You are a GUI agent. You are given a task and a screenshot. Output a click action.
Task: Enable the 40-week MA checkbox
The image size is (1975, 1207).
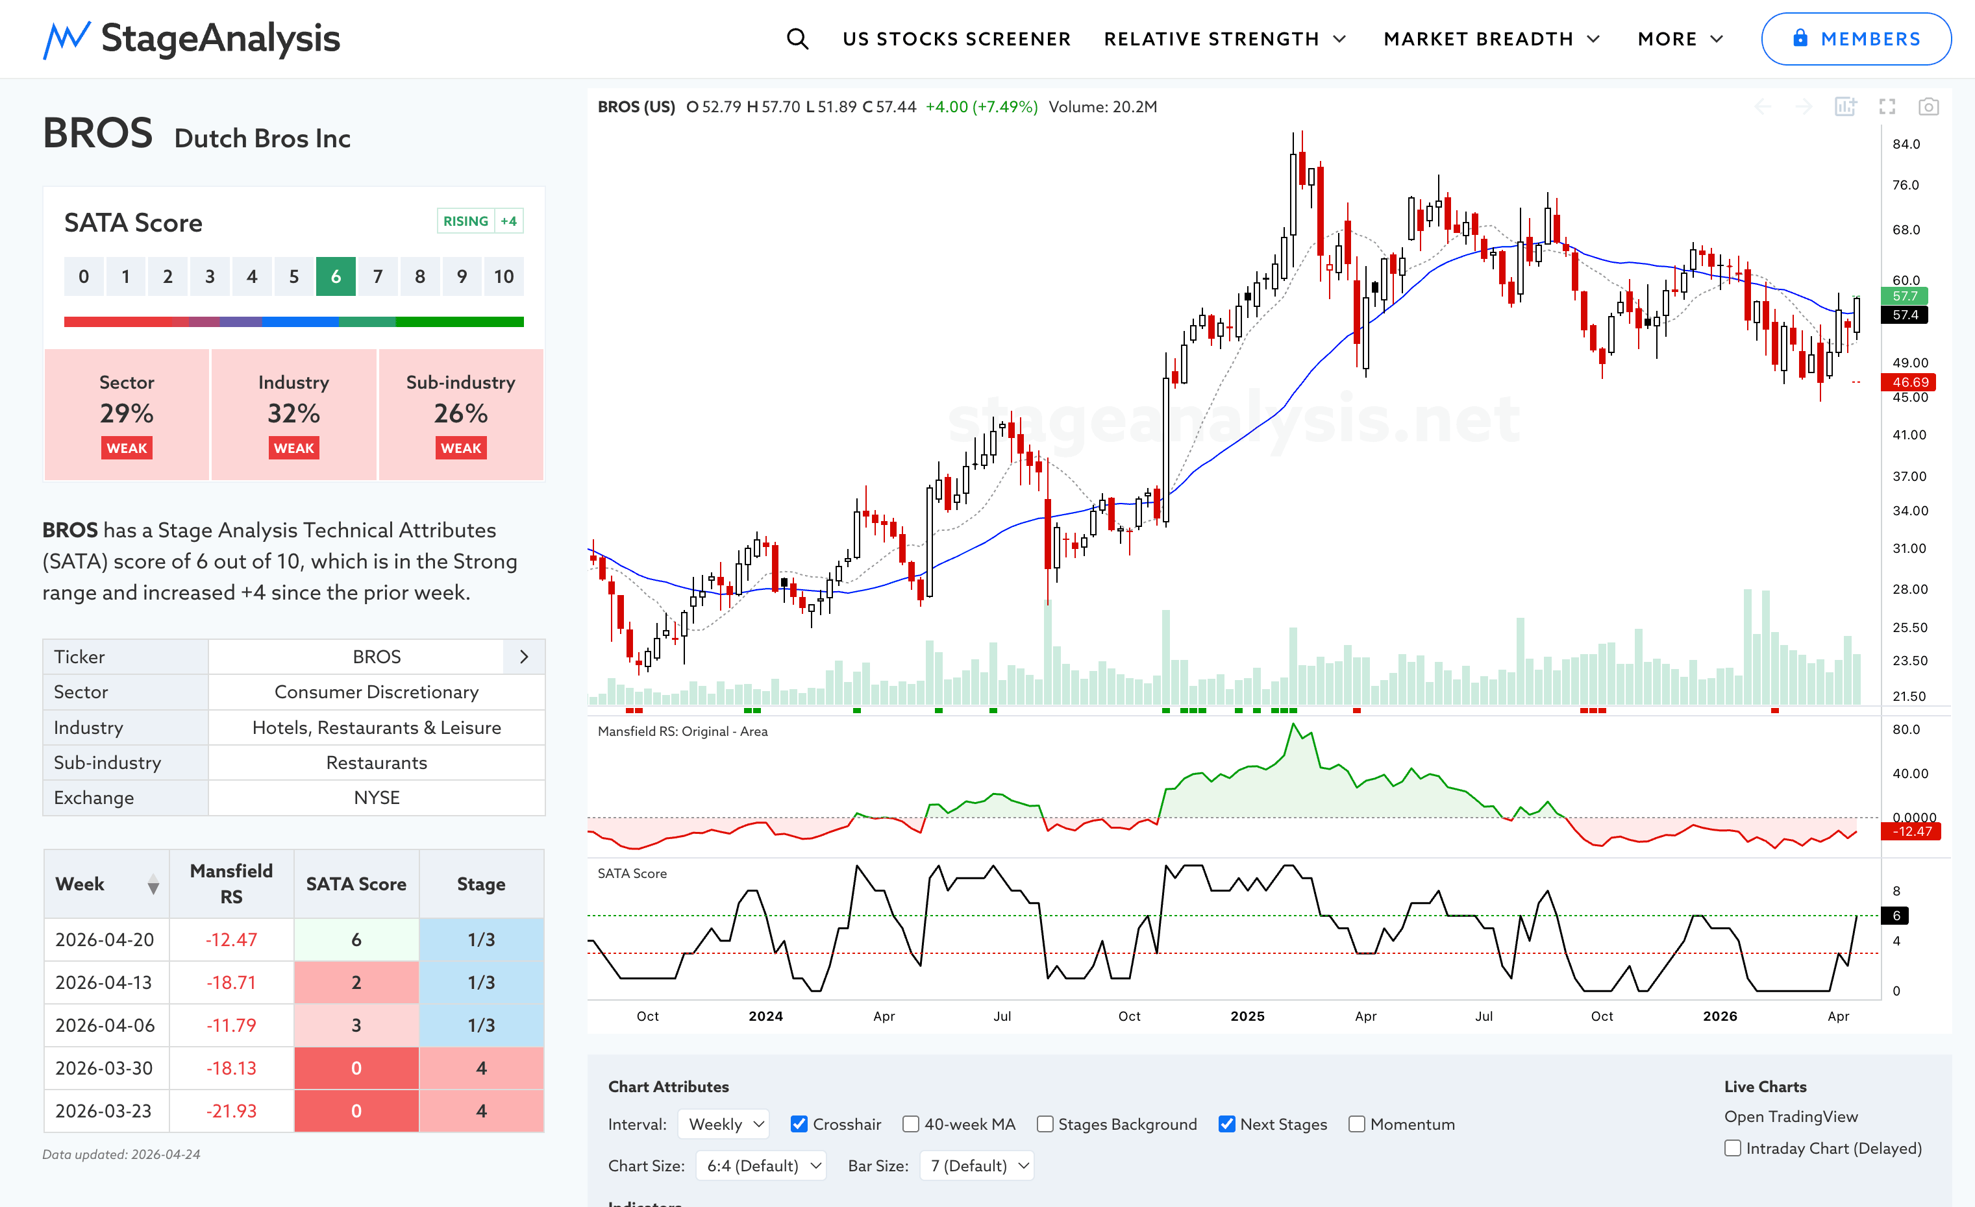[910, 1124]
